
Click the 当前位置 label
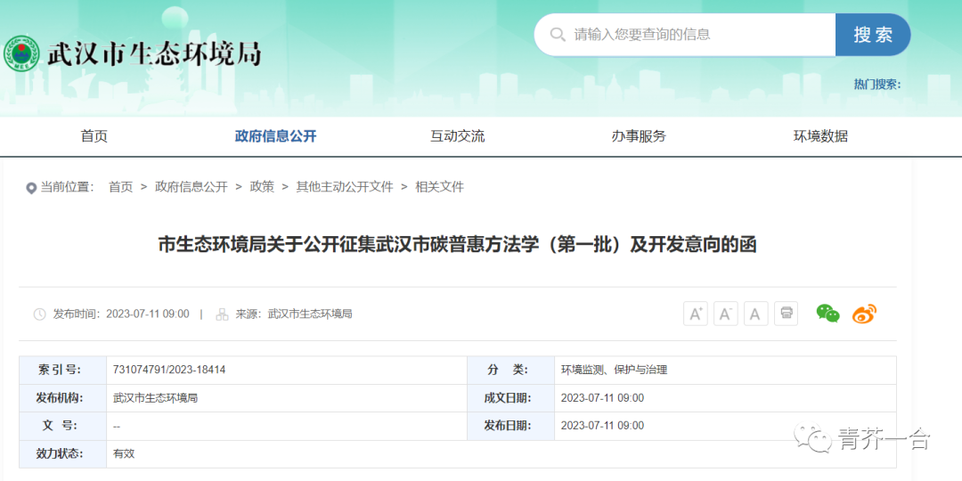(67, 187)
